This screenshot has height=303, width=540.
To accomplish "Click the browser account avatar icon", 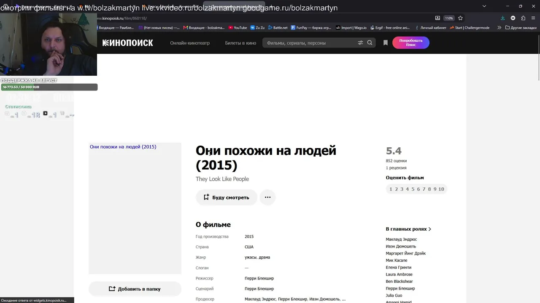I will coord(513,18).
